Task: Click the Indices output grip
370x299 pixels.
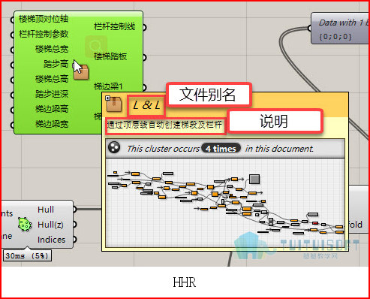Action: click(x=74, y=240)
